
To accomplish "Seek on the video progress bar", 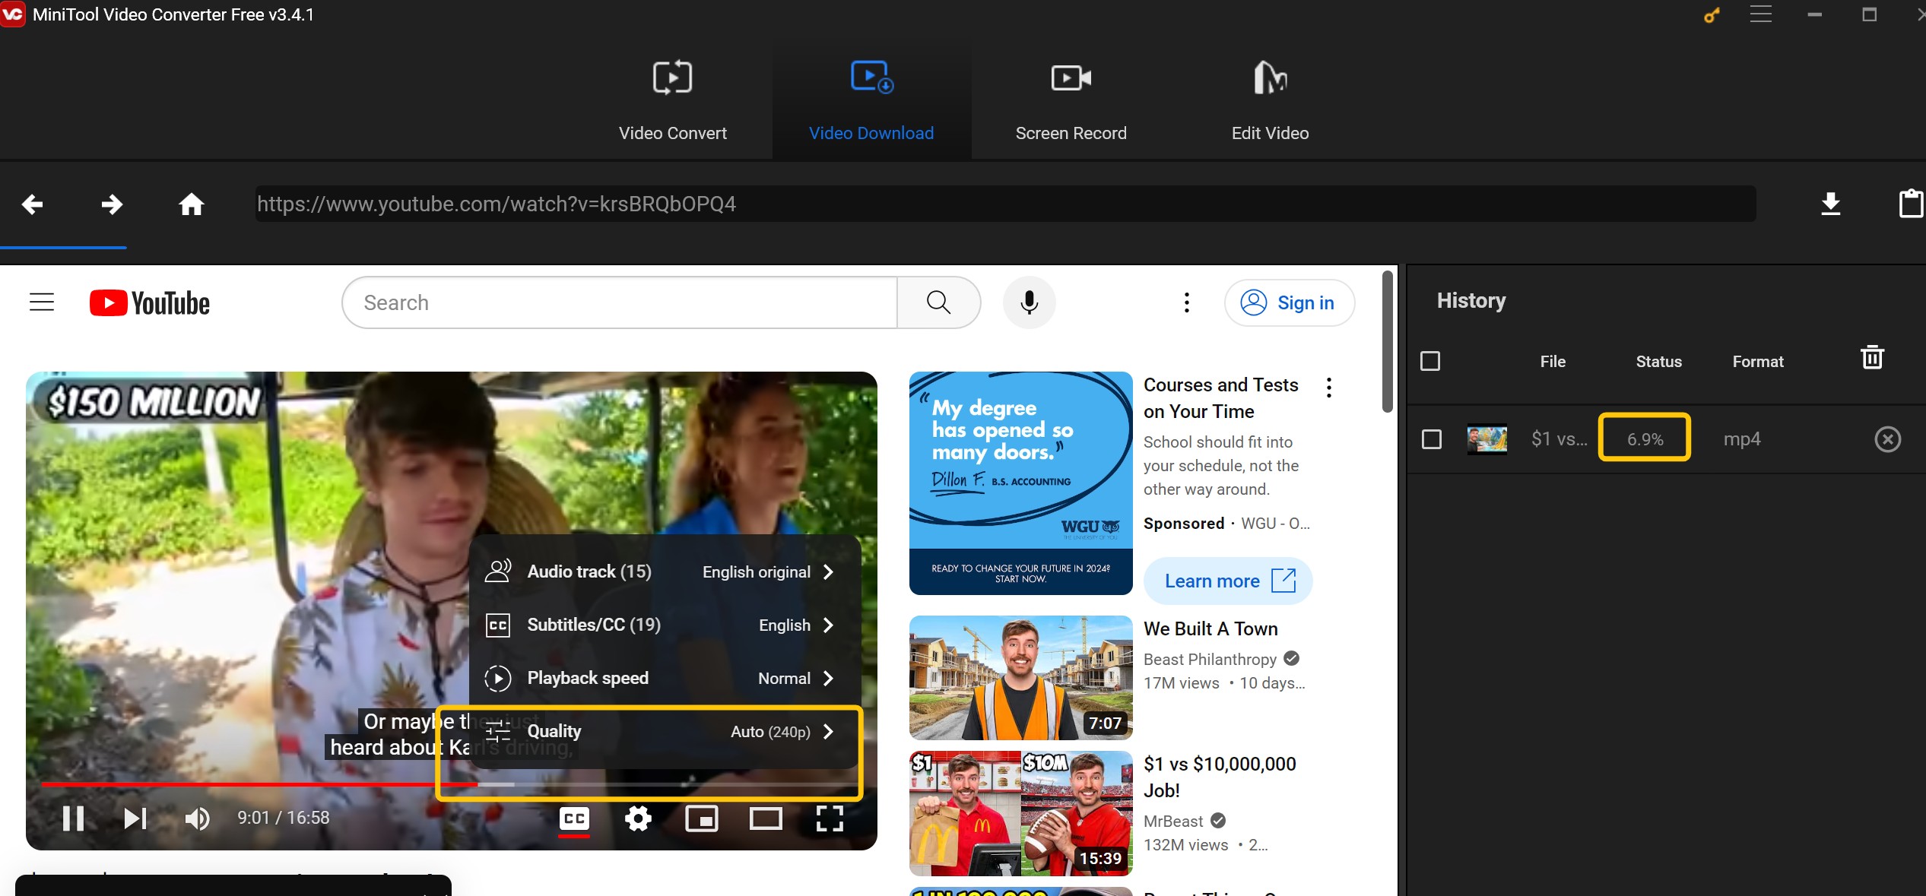I will (450, 784).
